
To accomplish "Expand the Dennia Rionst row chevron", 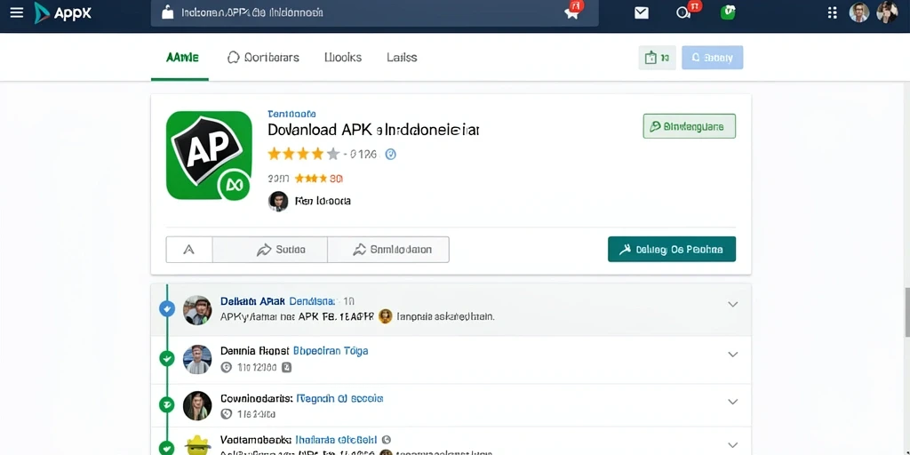I will pyautogui.click(x=733, y=355).
